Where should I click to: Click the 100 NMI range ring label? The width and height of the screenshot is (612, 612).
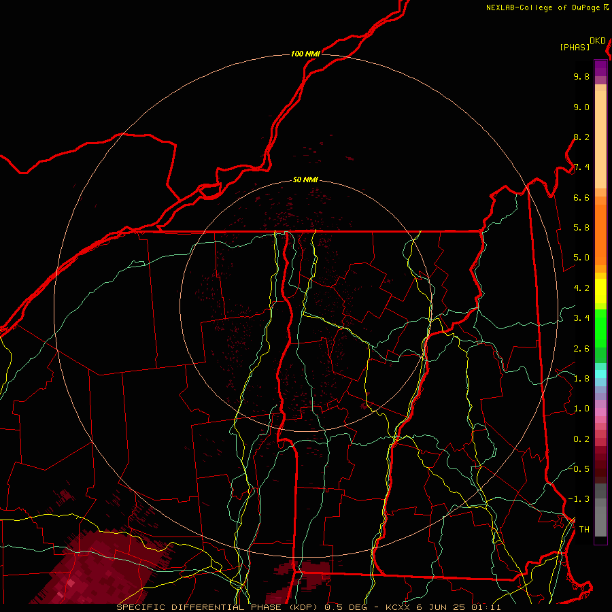pos(305,54)
